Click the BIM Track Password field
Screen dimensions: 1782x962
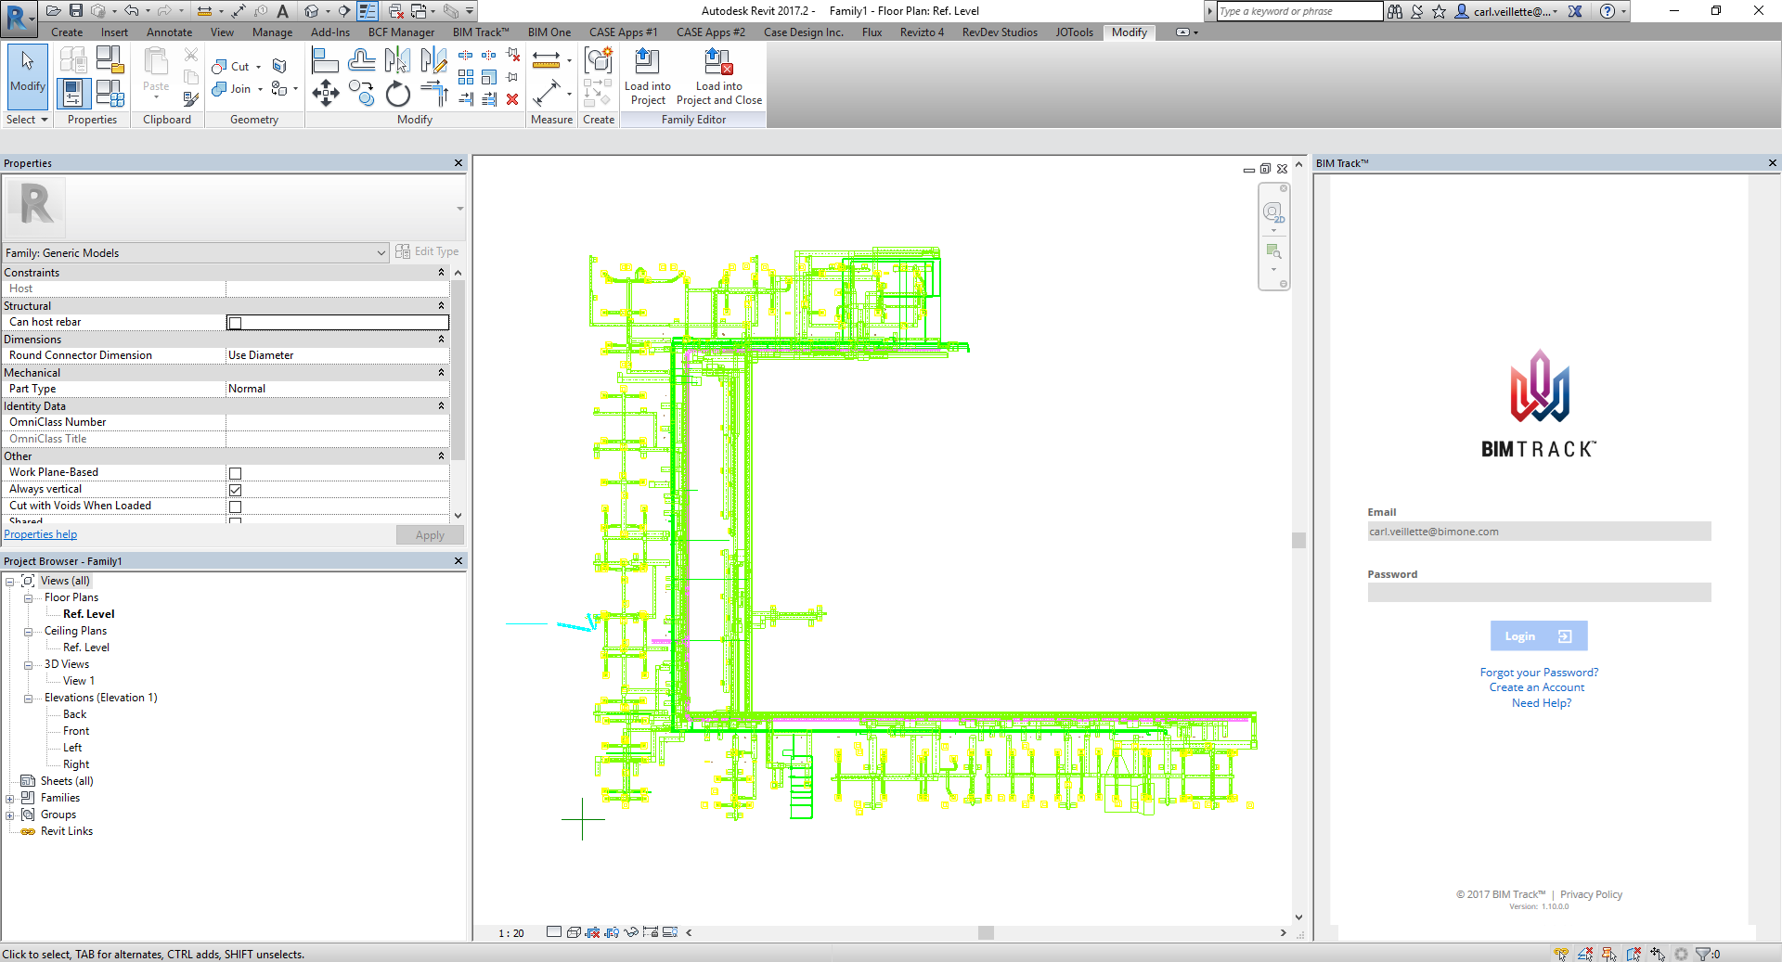1539,593
